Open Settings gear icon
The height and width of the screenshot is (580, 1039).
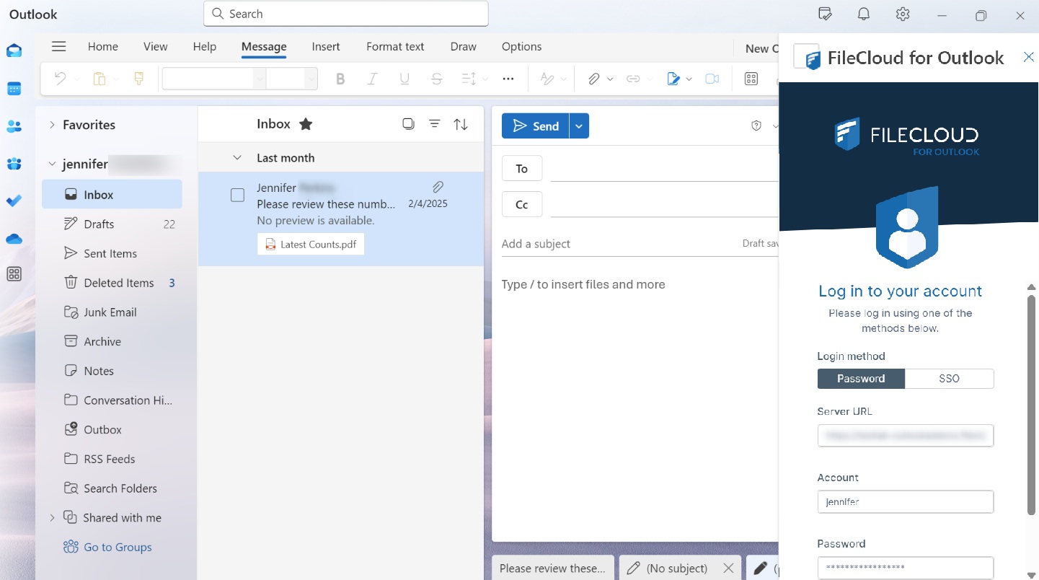pyautogui.click(x=902, y=14)
